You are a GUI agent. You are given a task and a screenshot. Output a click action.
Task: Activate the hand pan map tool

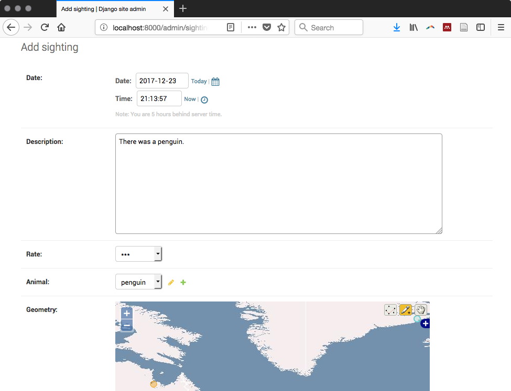[421, 309]
